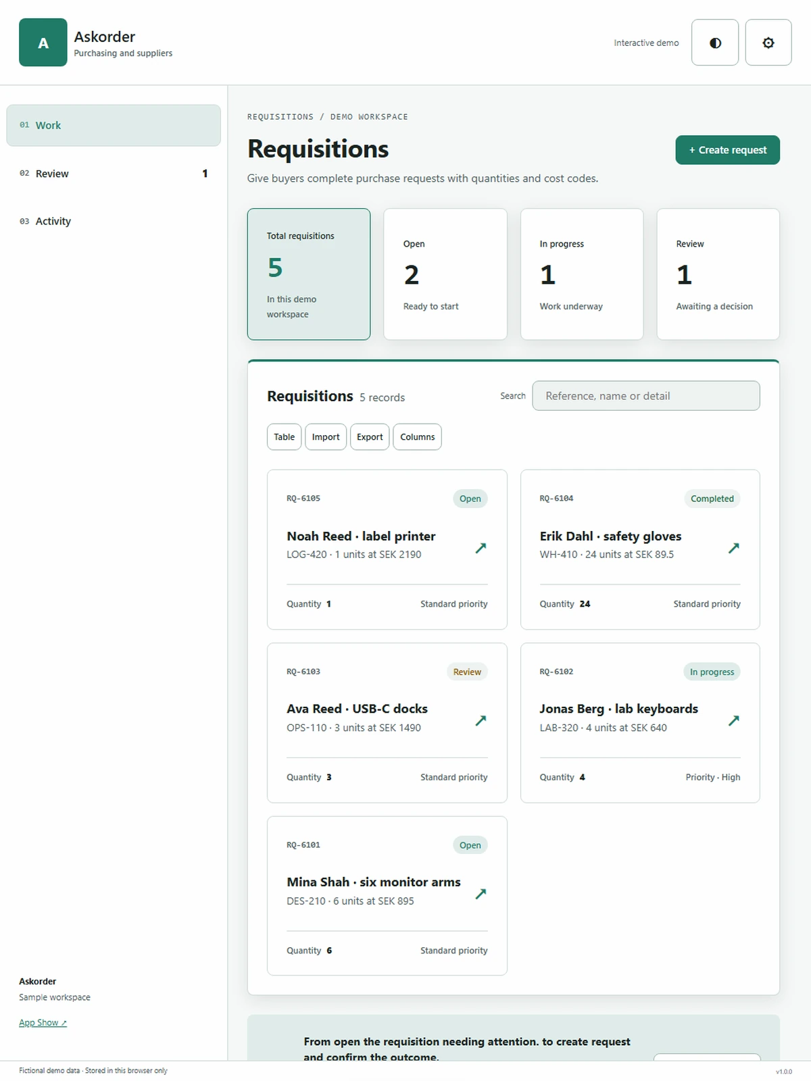Viewport: 811px width, 1081px height.
Task: Follow the App Show link
Action: [x=43, y=1023]
